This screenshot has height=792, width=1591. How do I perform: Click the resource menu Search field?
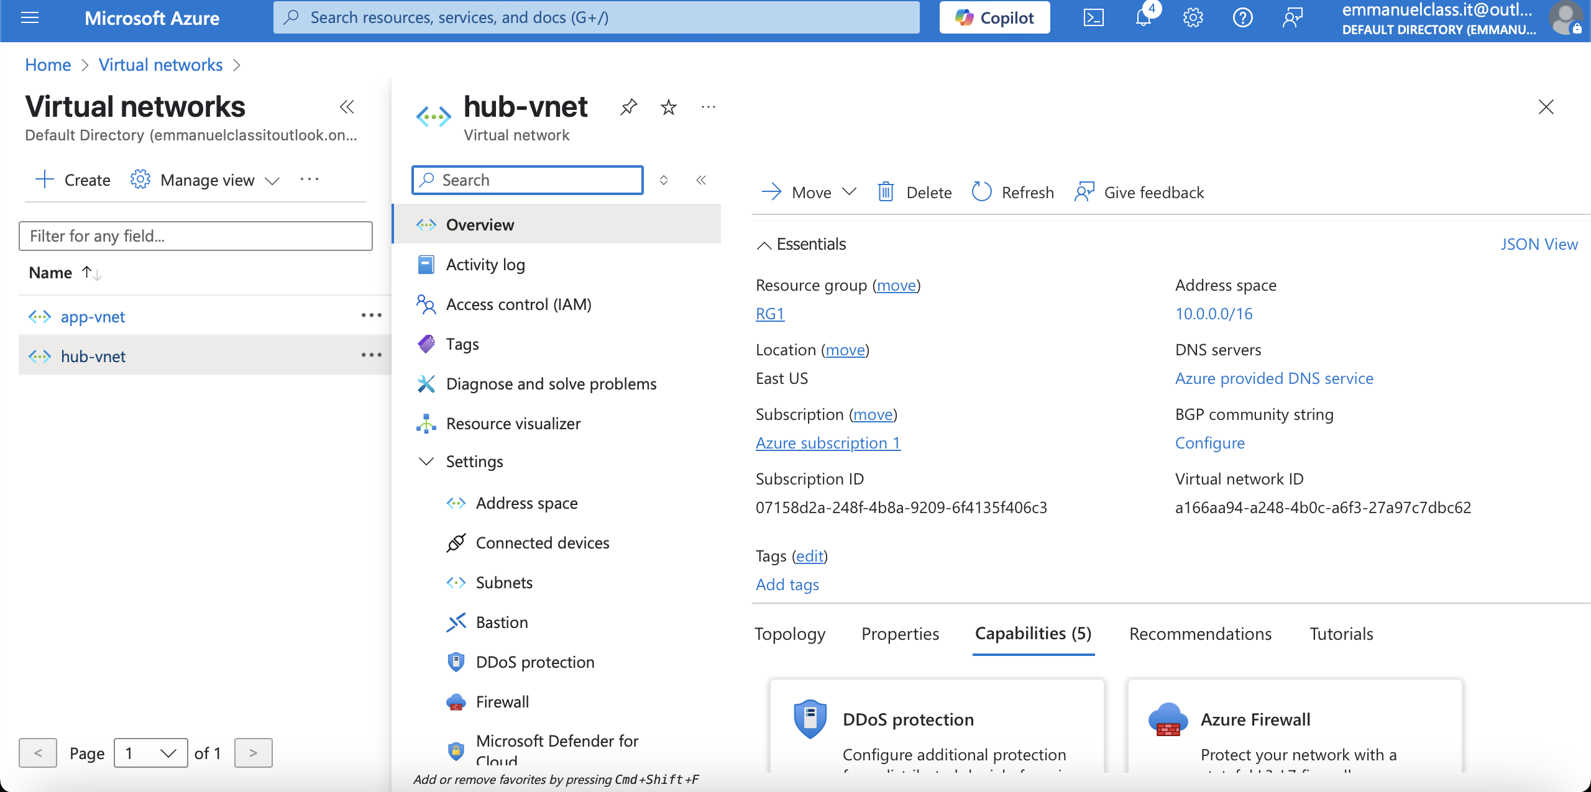tap(528, 180)
